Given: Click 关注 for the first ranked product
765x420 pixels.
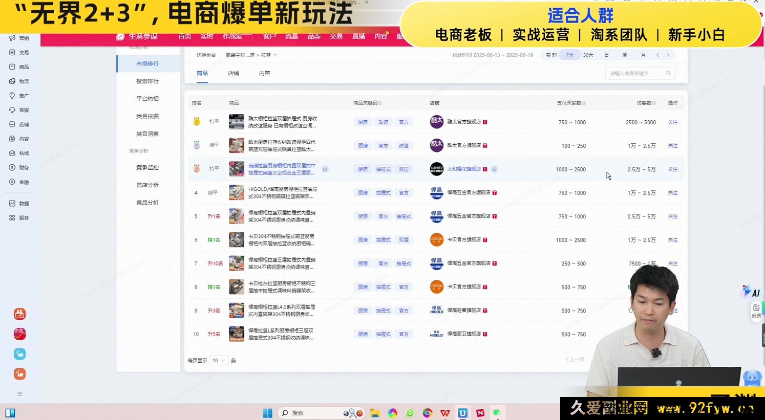Looking at the screenshot, I should point(672,122).
